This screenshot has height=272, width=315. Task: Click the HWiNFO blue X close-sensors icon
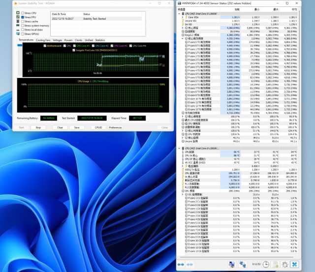[x=294, y=264]
